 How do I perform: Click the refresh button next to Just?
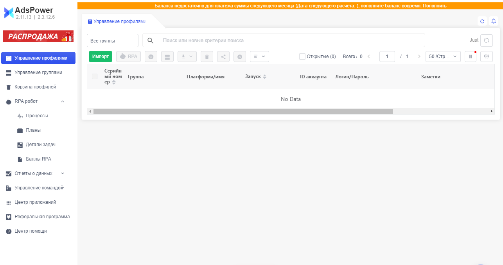[x=487, y=41]
